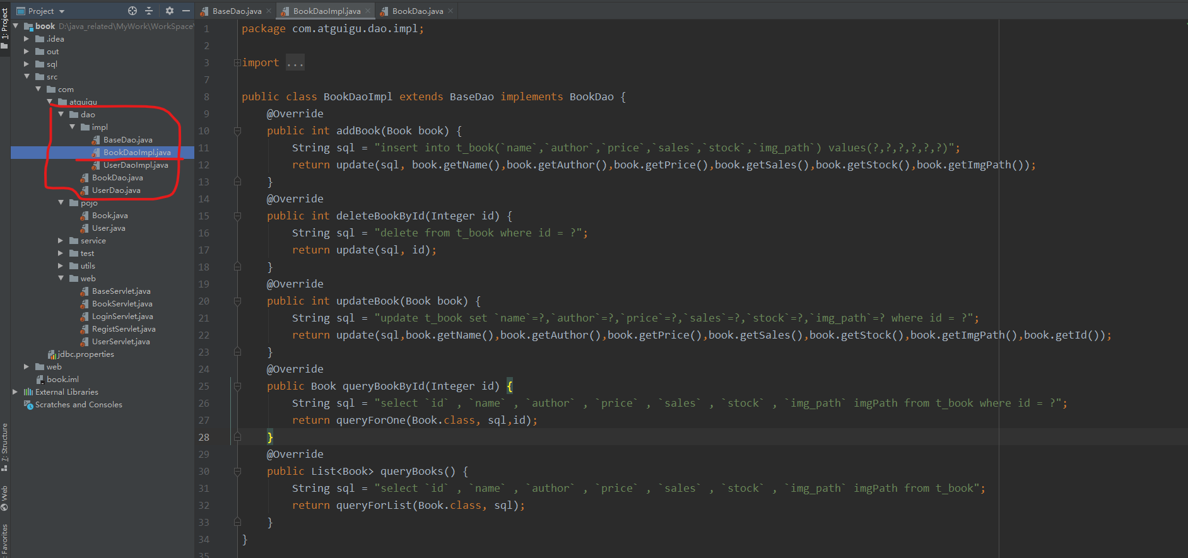Expand the folded import block
The width and height of the screenshot is (1188, 558).
click(237, 62)
